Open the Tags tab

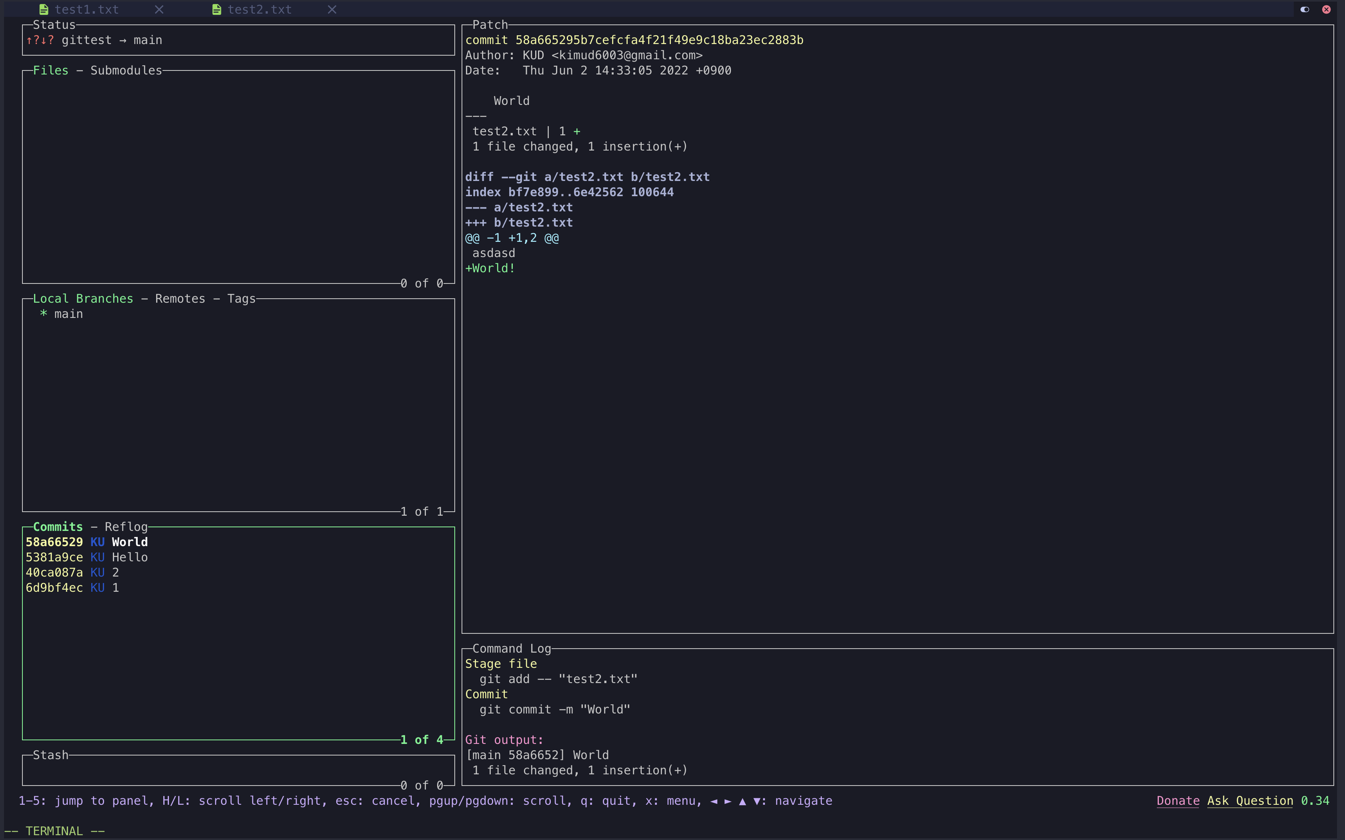[x=241, y=299]
